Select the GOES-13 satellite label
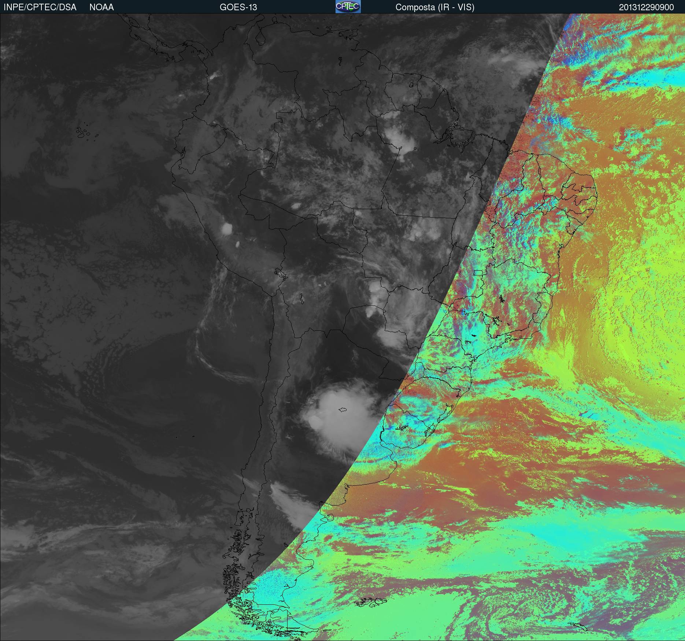The image size is (685, 641). (238, 7)
